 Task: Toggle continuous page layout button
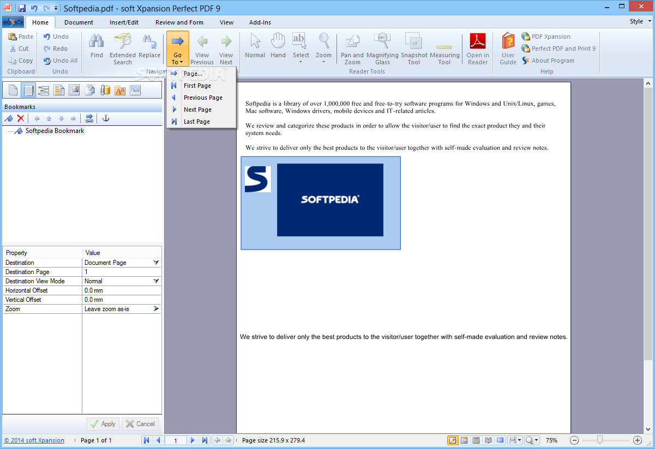click(476, 440)
